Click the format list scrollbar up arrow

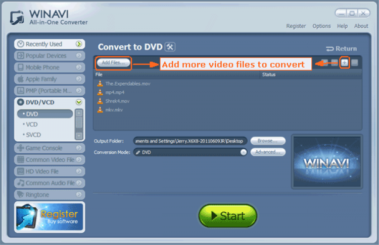click(x=79, y=113)
